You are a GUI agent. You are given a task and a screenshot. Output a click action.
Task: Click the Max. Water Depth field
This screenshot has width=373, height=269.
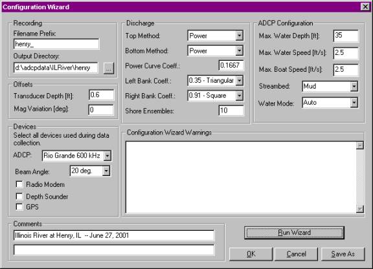point(346,36)
